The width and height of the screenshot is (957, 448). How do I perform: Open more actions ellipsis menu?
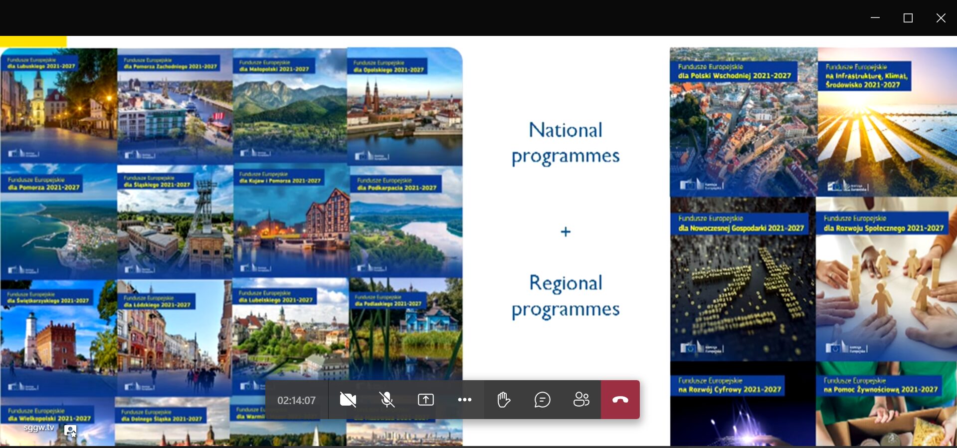[x=464, y=400]
